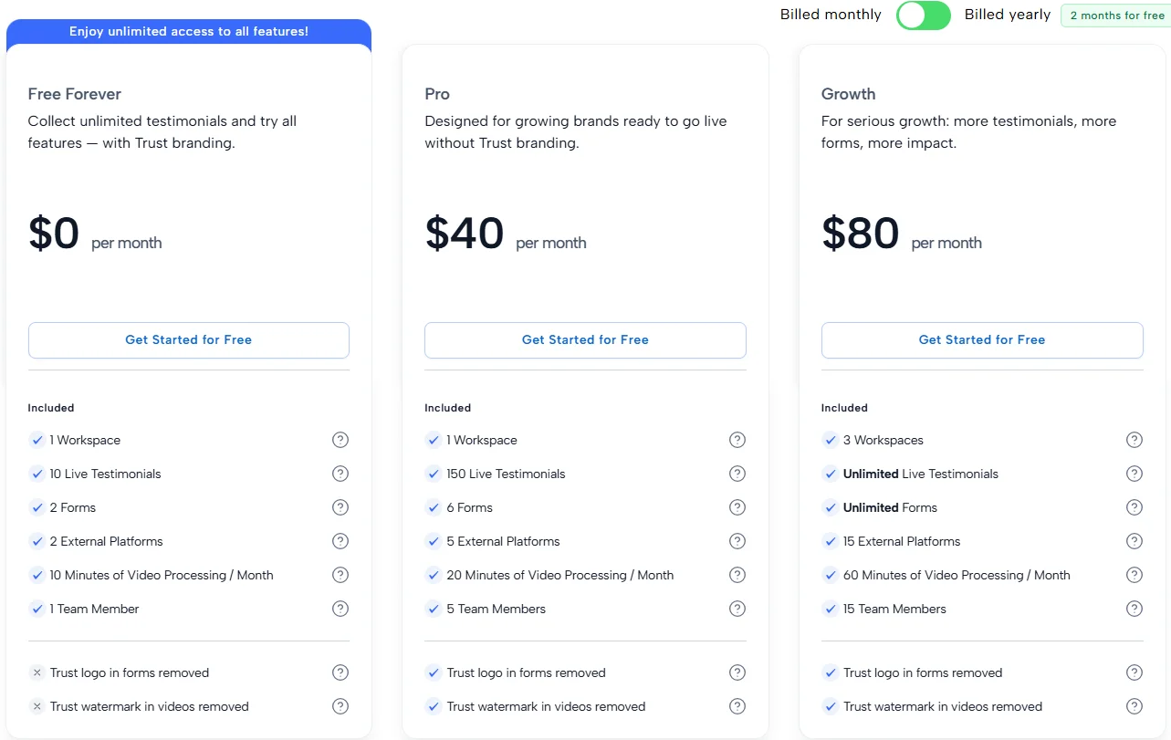The image size is (1171, 740).
Task: Click the question mark next to Pro's Trust logo removal
Action: (737, 672)
